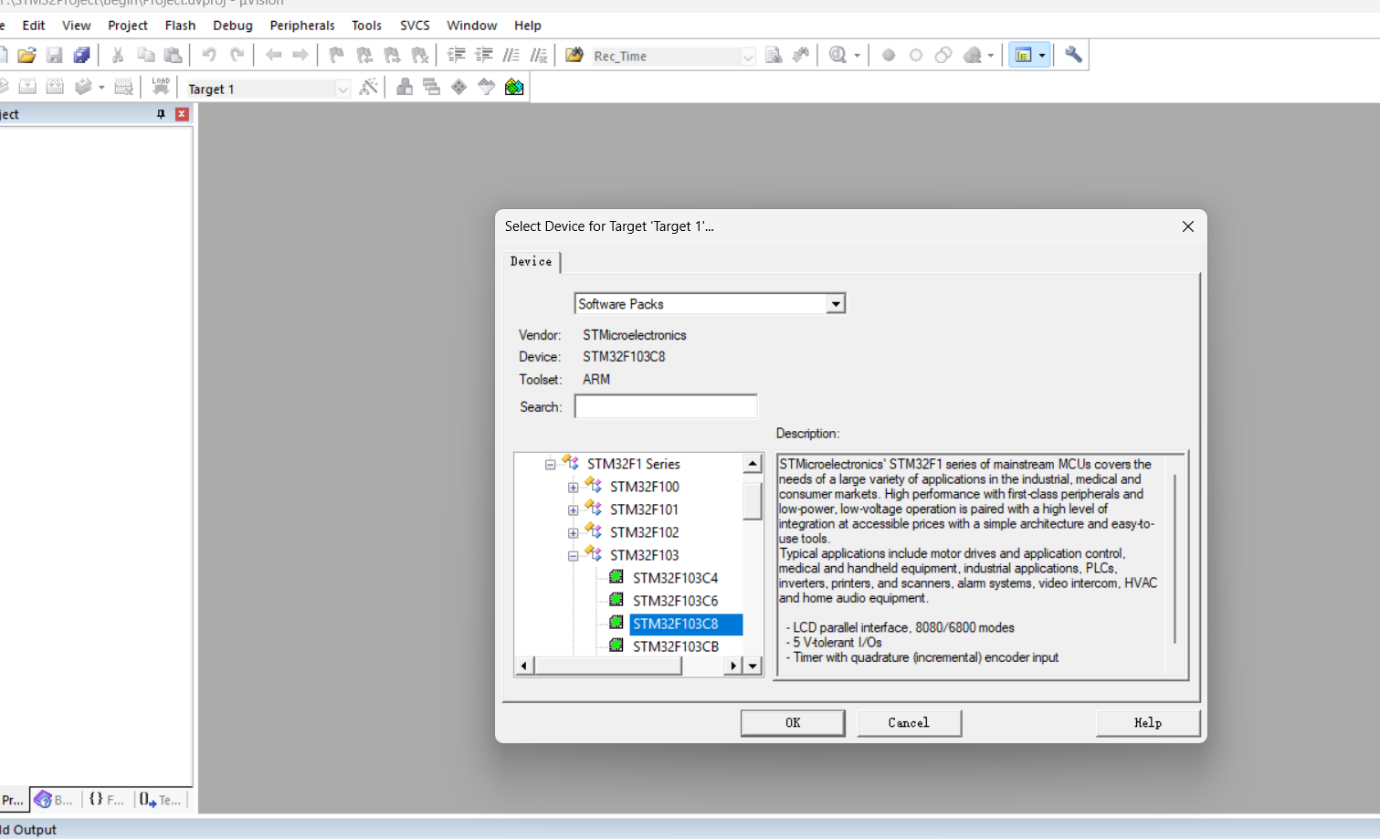Close the Select Device dialog
This screenshot has height=840, width=1380.
point(1188,226)
